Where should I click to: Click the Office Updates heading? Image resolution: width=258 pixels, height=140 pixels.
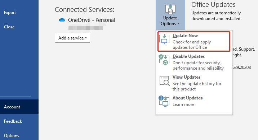pyautogui.click(x=213, y=5)
